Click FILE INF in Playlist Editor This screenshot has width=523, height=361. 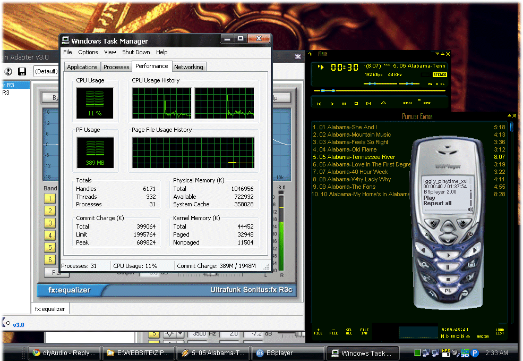(364, 331)
